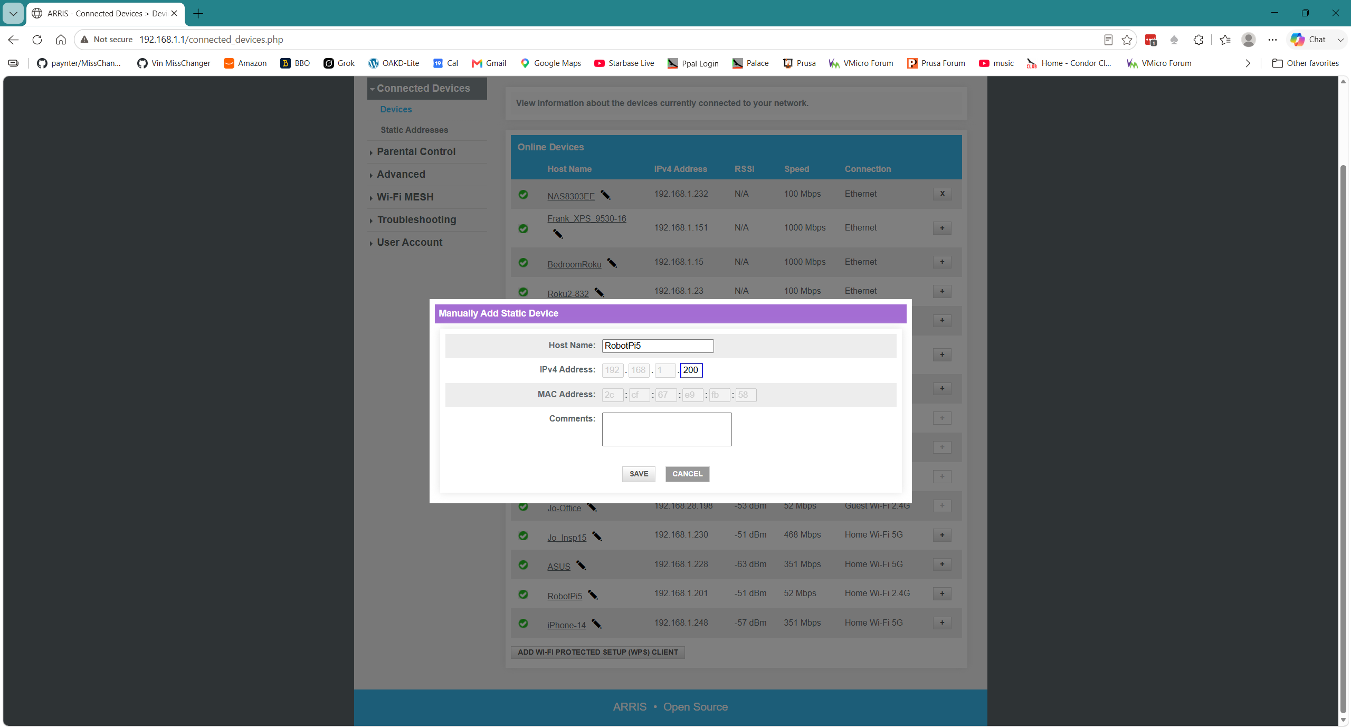
Task: Show more bookmarks chevron
Action: point(1248,63)
